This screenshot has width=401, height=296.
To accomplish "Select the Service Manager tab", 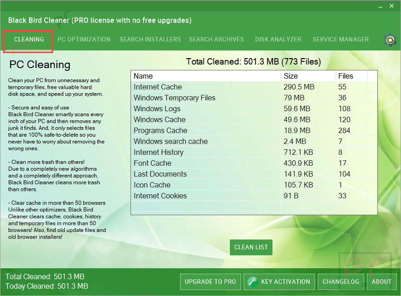I will (340, 39).
